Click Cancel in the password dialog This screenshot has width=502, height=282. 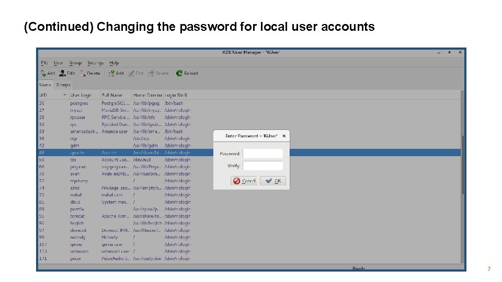click(x=244, y=181)
